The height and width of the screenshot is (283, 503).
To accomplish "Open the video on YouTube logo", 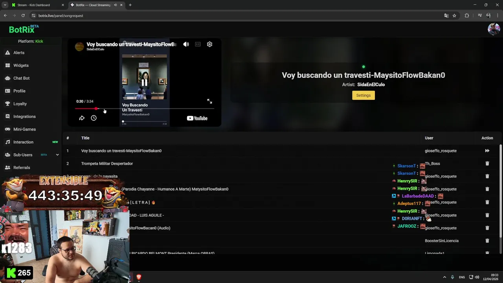I will click(197, 118).
